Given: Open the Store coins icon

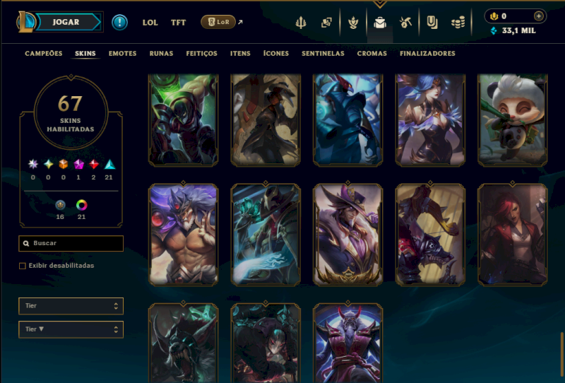Looking at the screenshot, I should point(458,23).
